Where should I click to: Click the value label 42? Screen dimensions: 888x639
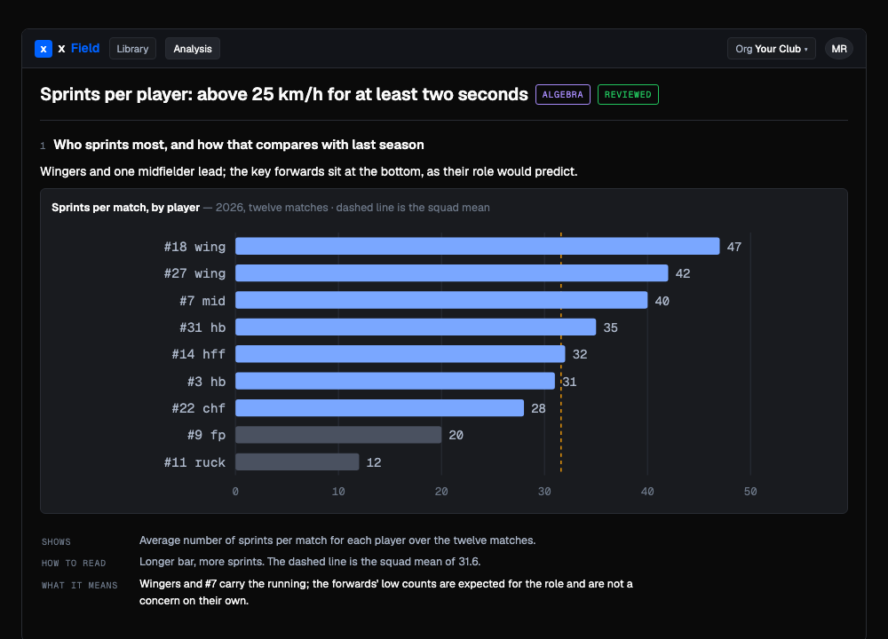click(x=683, y=273)
